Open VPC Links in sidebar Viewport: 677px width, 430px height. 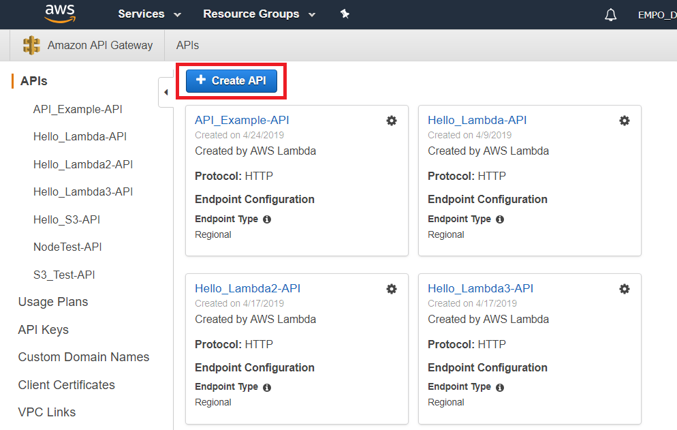coord(46,412)
